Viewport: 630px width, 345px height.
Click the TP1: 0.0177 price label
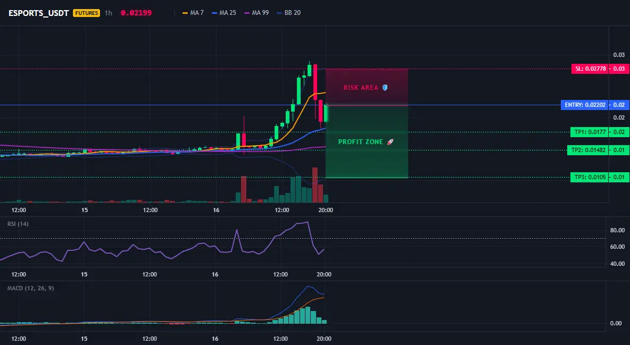click(590, 132)
